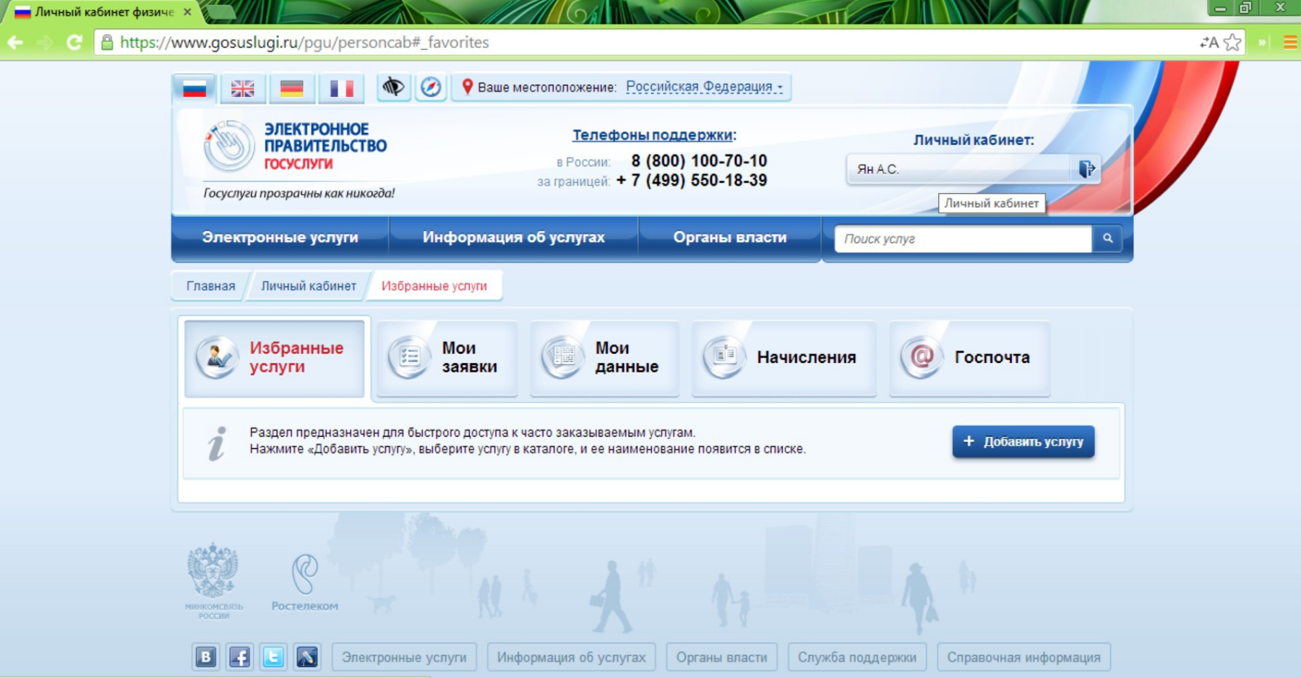Image resolution: width=1301 pixels, height=678 pixels.
Task: Click the Добавить услугу button
Action: pos(1023,442)
